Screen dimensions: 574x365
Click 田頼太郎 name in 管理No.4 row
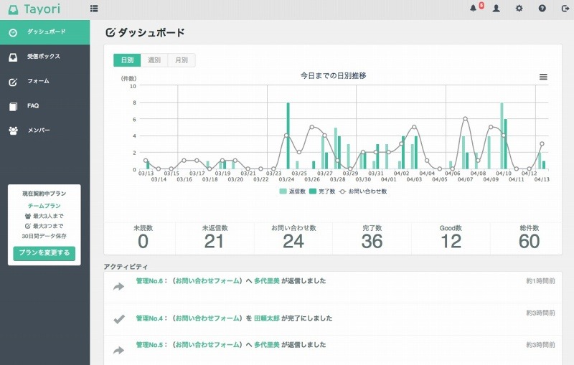[267, 318]
